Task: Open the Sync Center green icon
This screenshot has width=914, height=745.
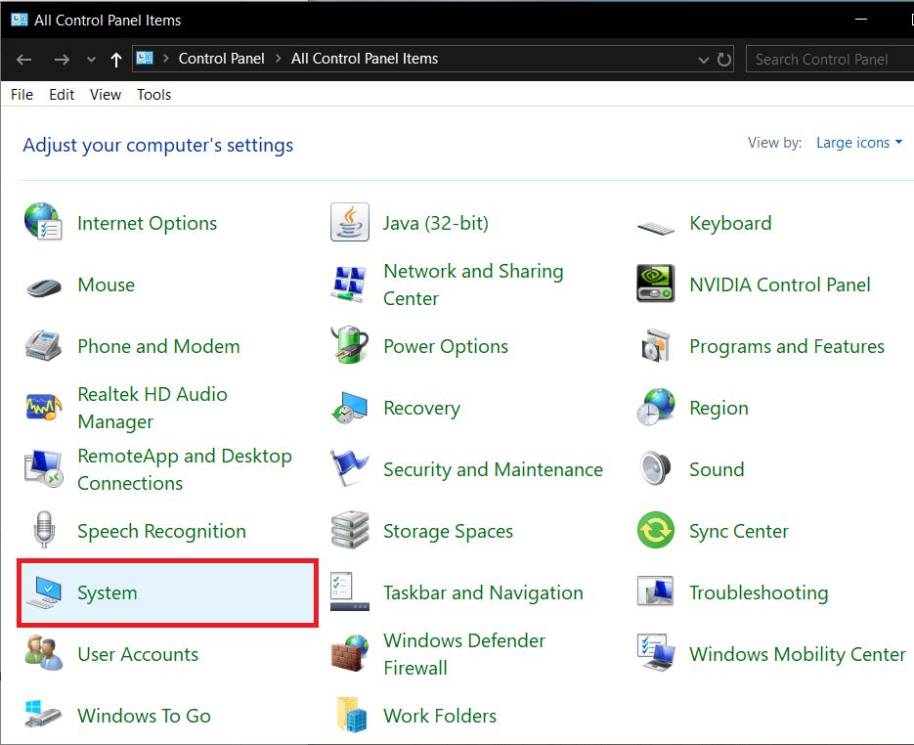Action: click(x=656, y=530)
